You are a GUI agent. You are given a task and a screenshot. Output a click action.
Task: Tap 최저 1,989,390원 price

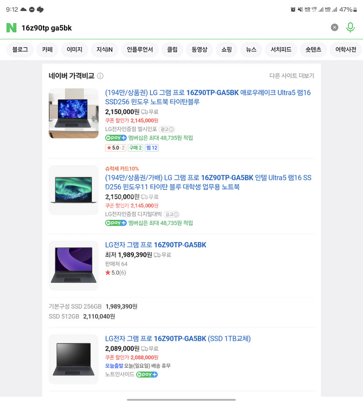pyautogui.click(x=128, y=255)
